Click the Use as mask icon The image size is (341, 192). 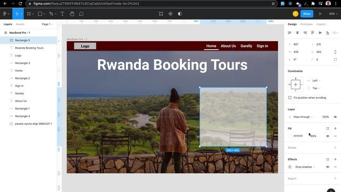click(180, 14)
